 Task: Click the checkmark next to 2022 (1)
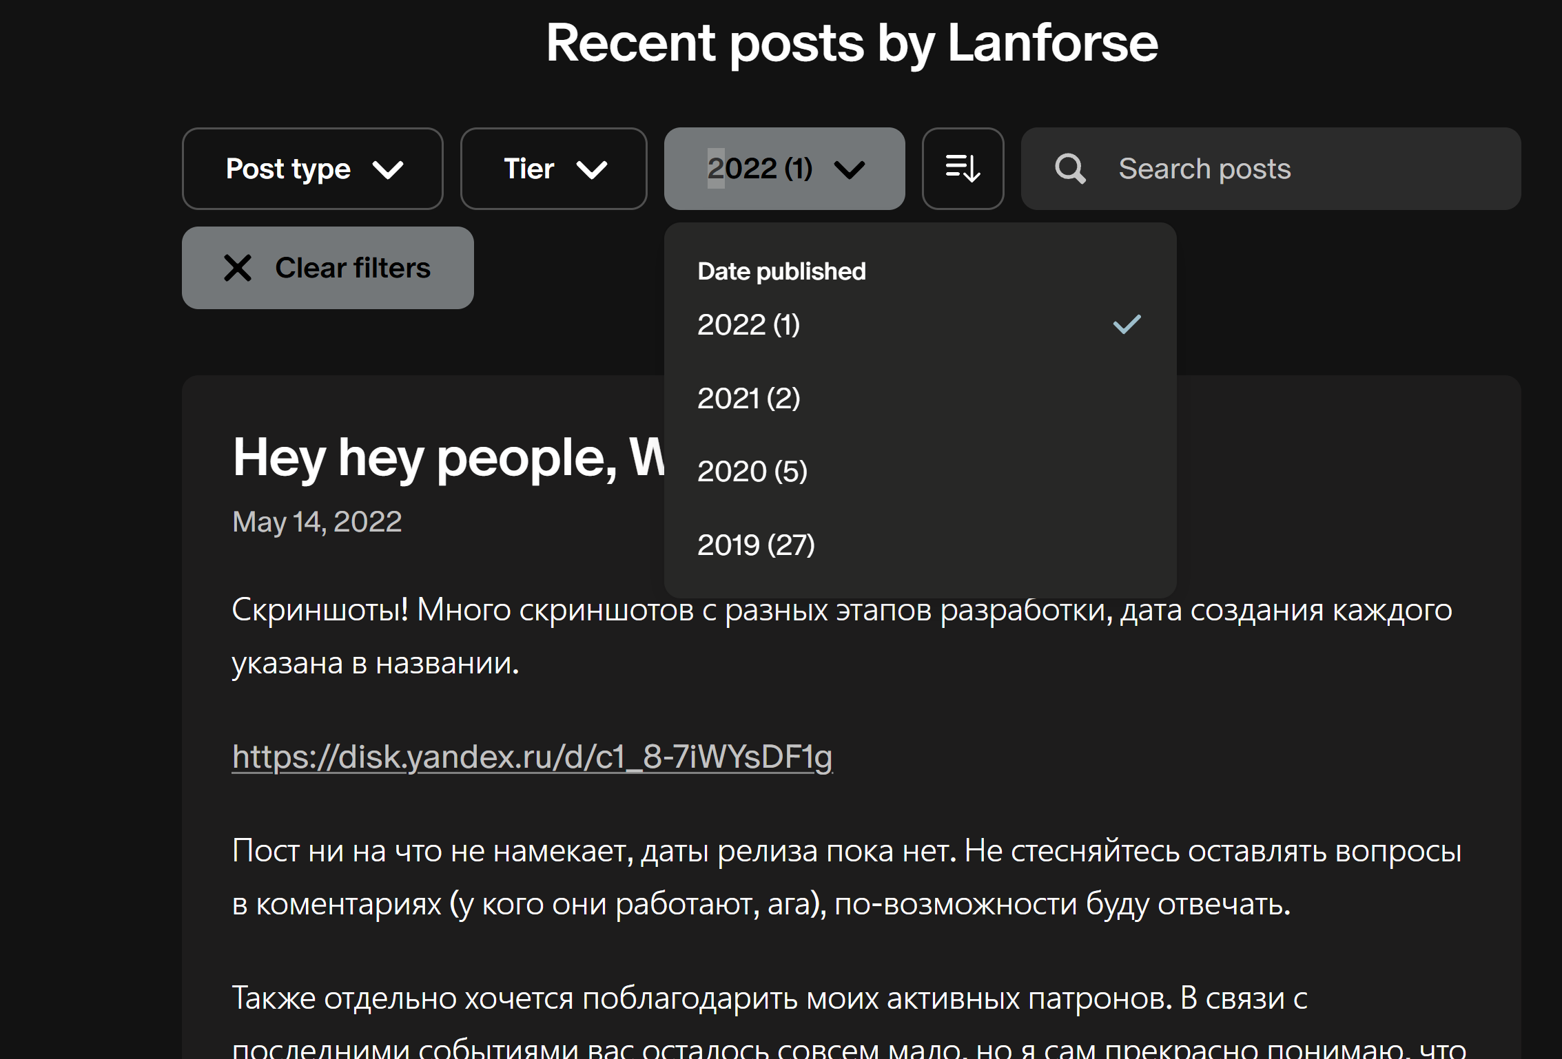[1127, 324]
